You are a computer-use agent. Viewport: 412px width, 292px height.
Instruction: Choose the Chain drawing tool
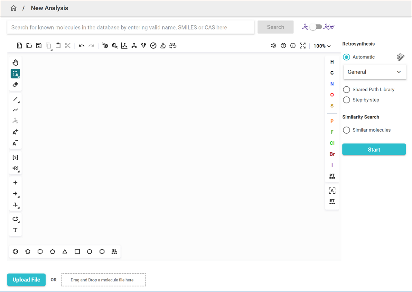click(15, 110)
